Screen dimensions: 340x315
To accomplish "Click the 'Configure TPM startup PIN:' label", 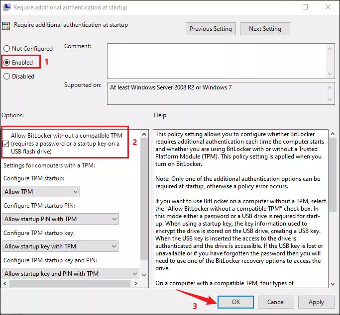I will coord(39,206).
